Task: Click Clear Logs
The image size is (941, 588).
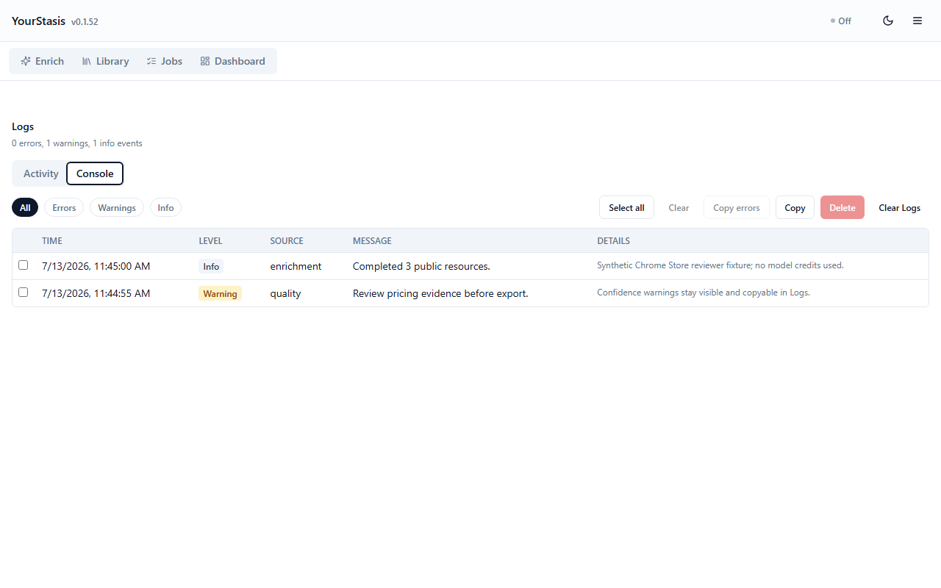Action: tap(900, 207)
